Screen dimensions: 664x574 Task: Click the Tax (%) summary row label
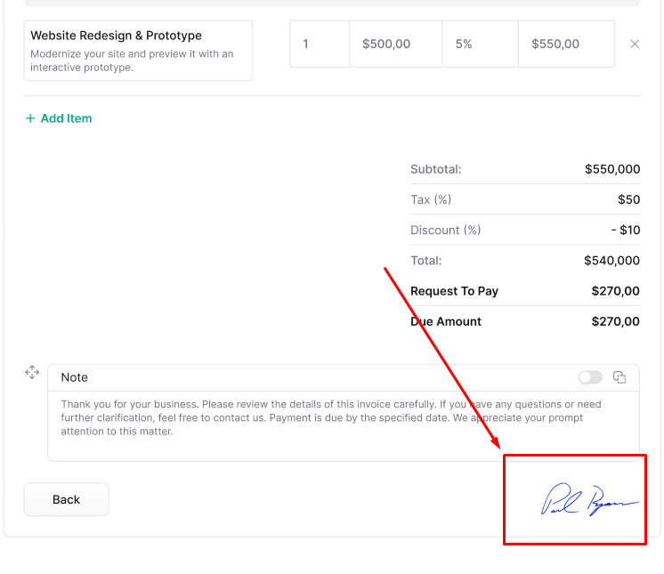point(431,199)
